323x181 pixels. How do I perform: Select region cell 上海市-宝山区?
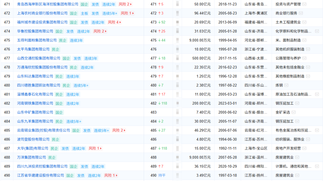[256, 148]
